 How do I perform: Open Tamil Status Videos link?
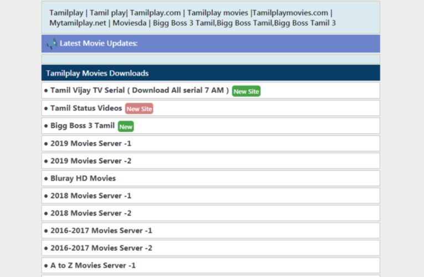[86, 108]
